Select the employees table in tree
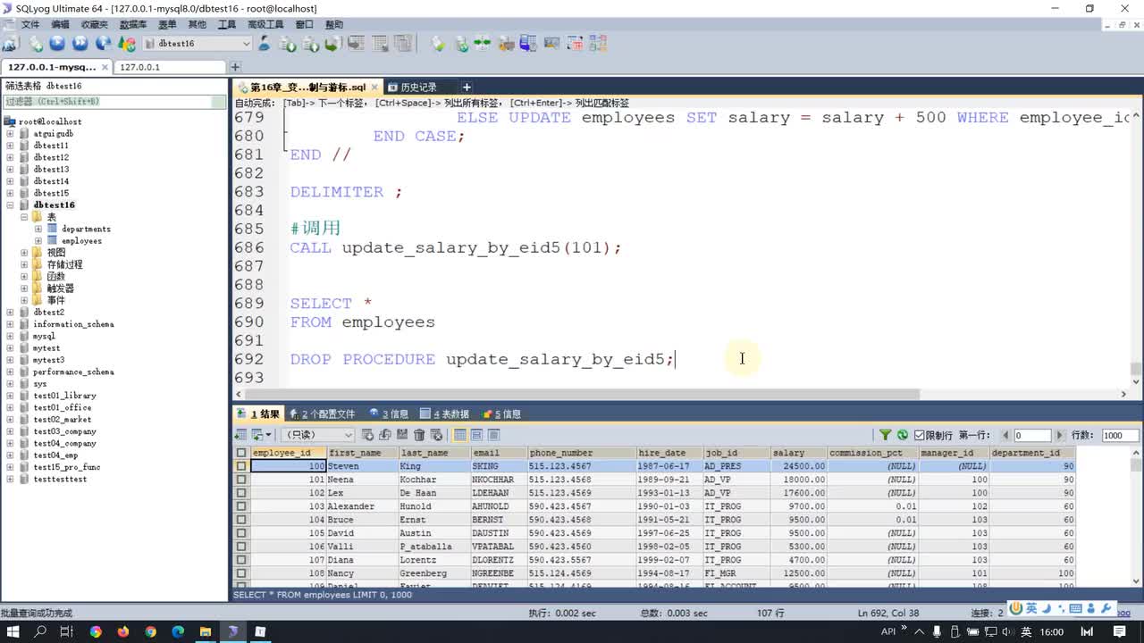The image size is (1144, 643). tap(81, 241)
